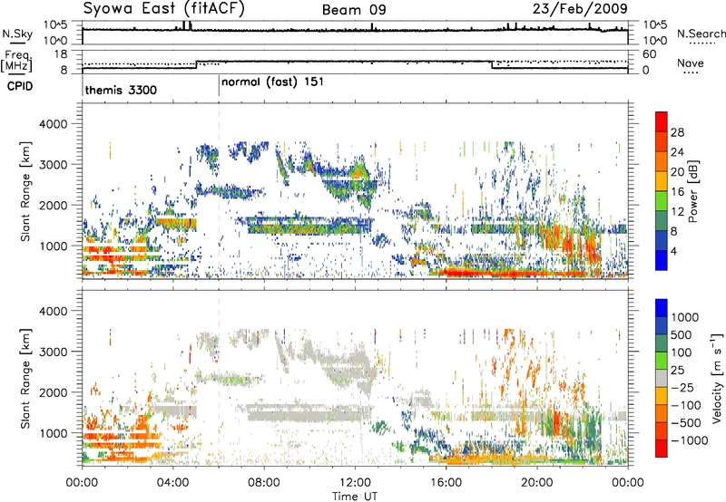Viewport: 726px width, 502px height.
Task: Click the '-25' velocity colorbar value
Action: coord(682,387)
